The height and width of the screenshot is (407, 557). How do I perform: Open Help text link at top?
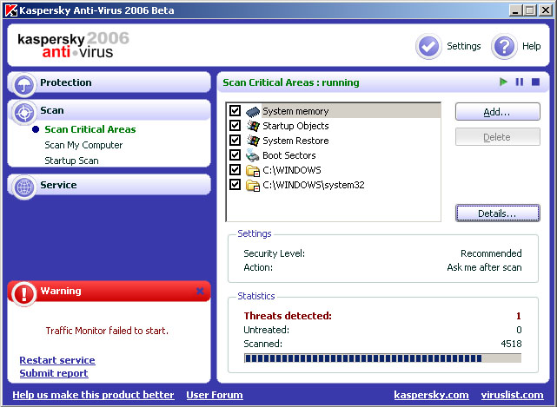pyautogui.click(x=532, y=46)
